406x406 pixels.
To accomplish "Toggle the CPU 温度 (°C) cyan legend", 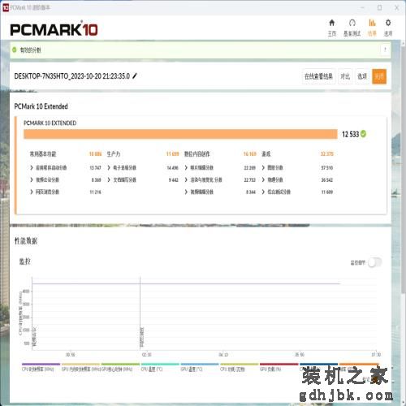I will click(x=160, y=368).
